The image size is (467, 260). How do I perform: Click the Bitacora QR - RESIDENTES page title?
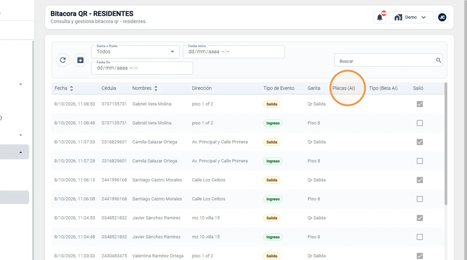[x=92, y=14]
